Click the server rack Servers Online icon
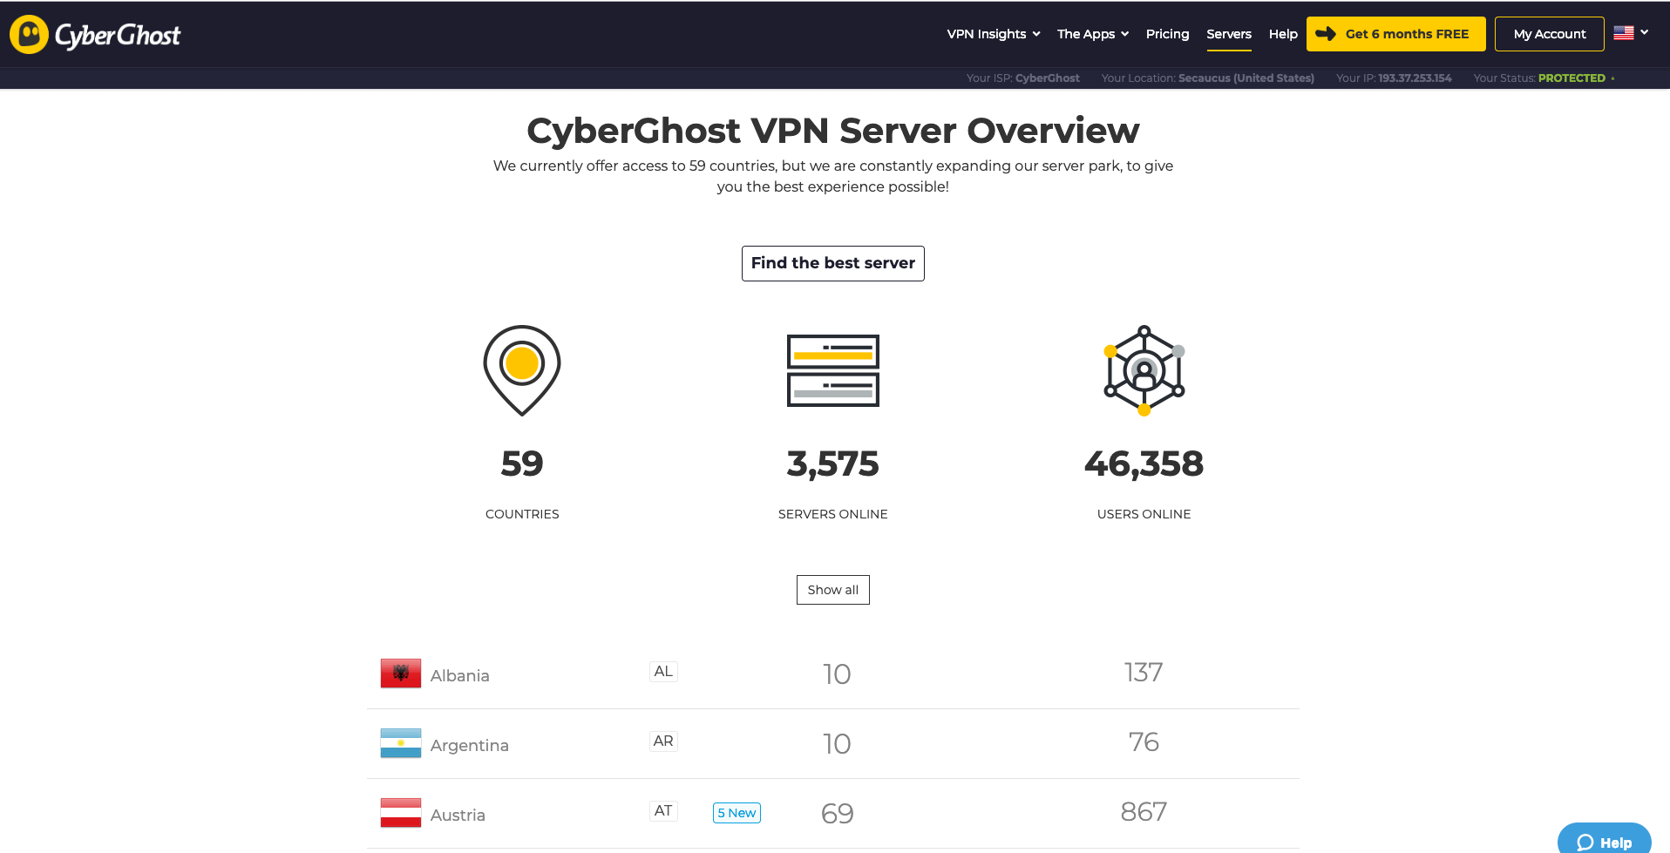This screenshot has height=853, width=1670. pyautogui.click(x=832, y=370)
